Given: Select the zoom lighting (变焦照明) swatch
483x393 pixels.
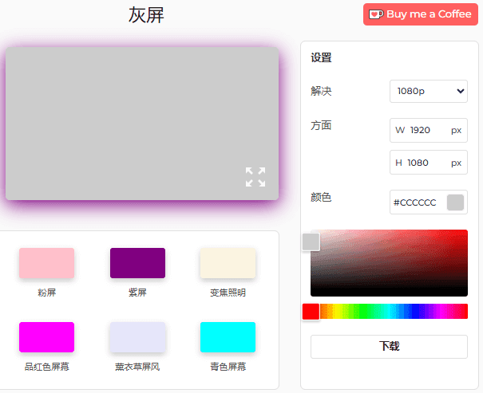Looking at the screenshot, I should 228,263.
